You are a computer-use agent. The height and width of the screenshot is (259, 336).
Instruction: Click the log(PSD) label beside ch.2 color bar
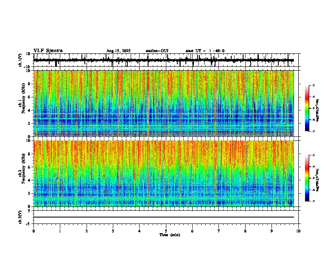317,180
